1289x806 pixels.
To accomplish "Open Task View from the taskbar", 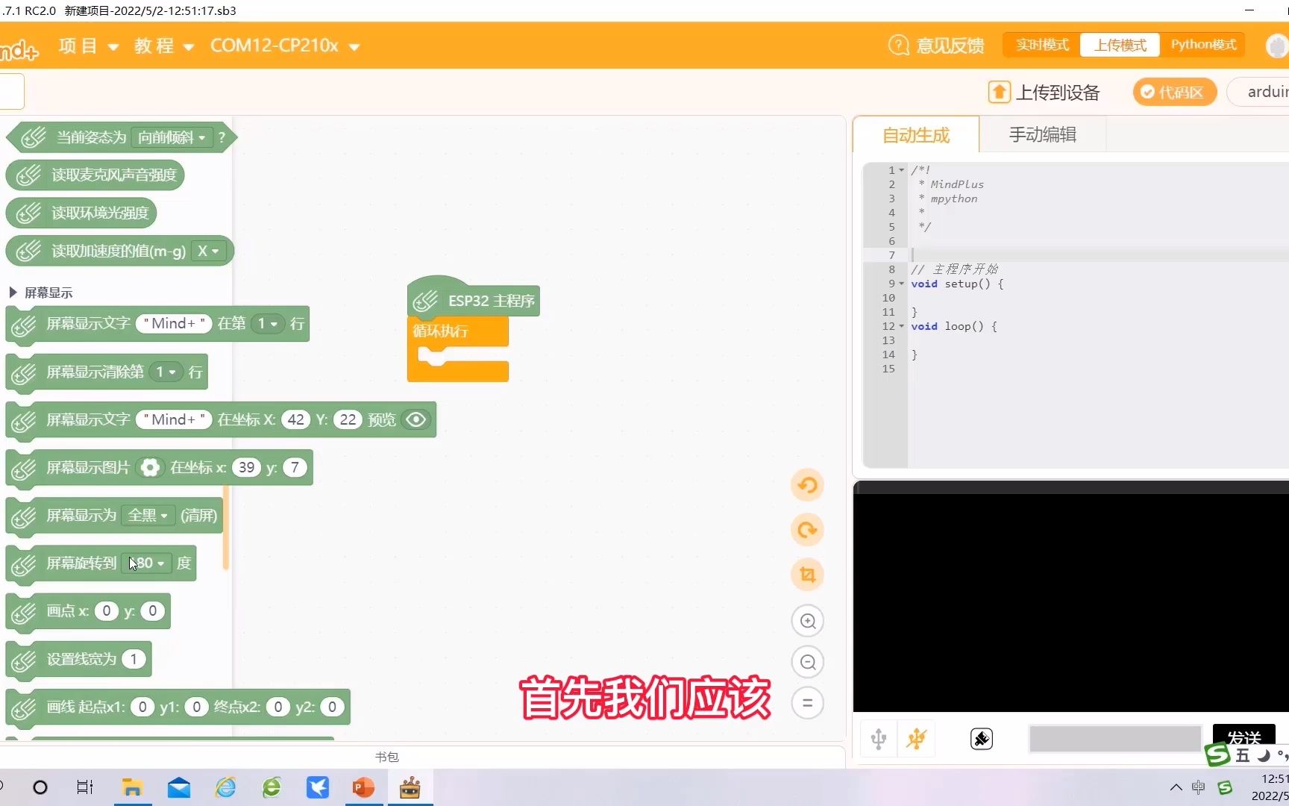I will tap(85, 787).
